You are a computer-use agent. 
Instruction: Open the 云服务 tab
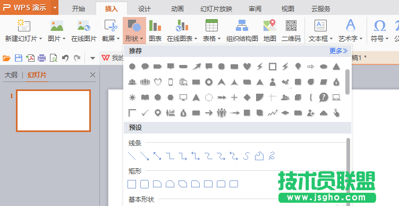coord(321,9)
